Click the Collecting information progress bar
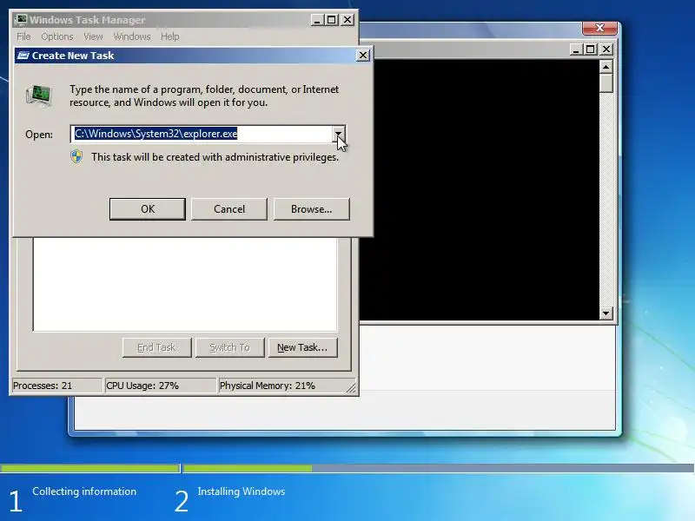The image size is (695, 521). click(89, 468)
